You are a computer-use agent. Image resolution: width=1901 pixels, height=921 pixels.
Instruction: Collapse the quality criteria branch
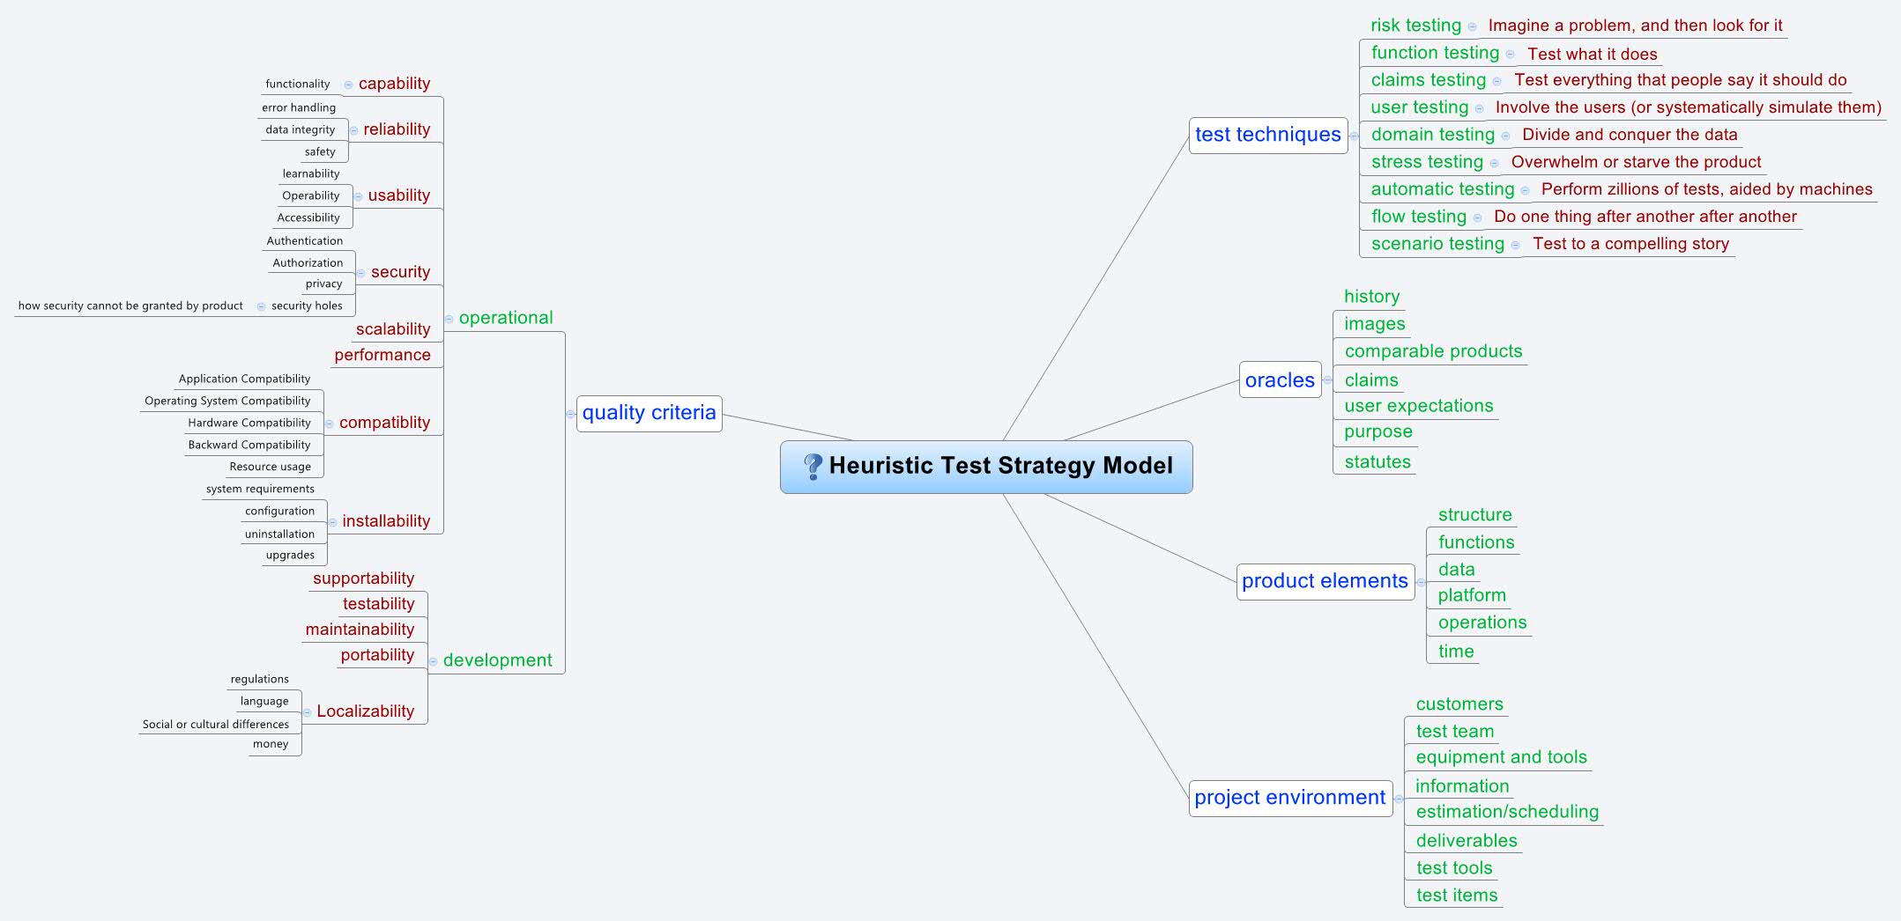(570, 414)
